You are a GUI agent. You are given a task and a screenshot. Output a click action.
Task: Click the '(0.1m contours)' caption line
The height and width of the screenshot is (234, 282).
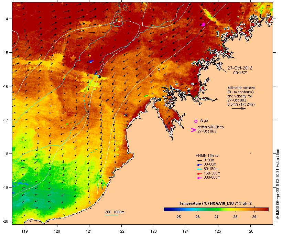point(240,92)
